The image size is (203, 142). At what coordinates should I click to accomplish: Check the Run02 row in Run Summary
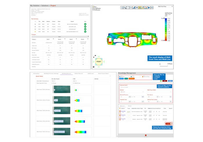tap(35, 27)
